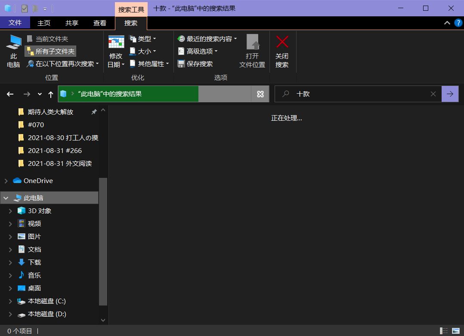Image resolution: width=464 pixels, height=336 pixels.
Task: Switch to 查看 ribbon tab
Action: click(x=100, y=23)
